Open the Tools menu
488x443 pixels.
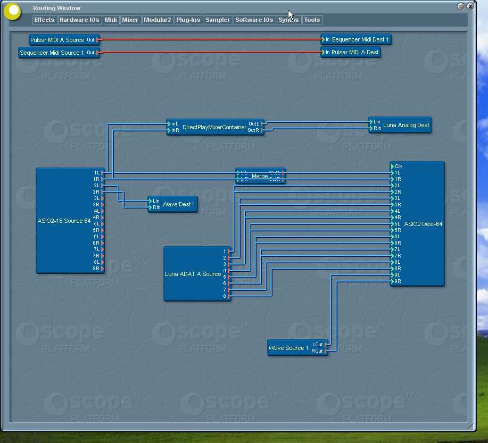pyautogui.click(x=312, y=20)
